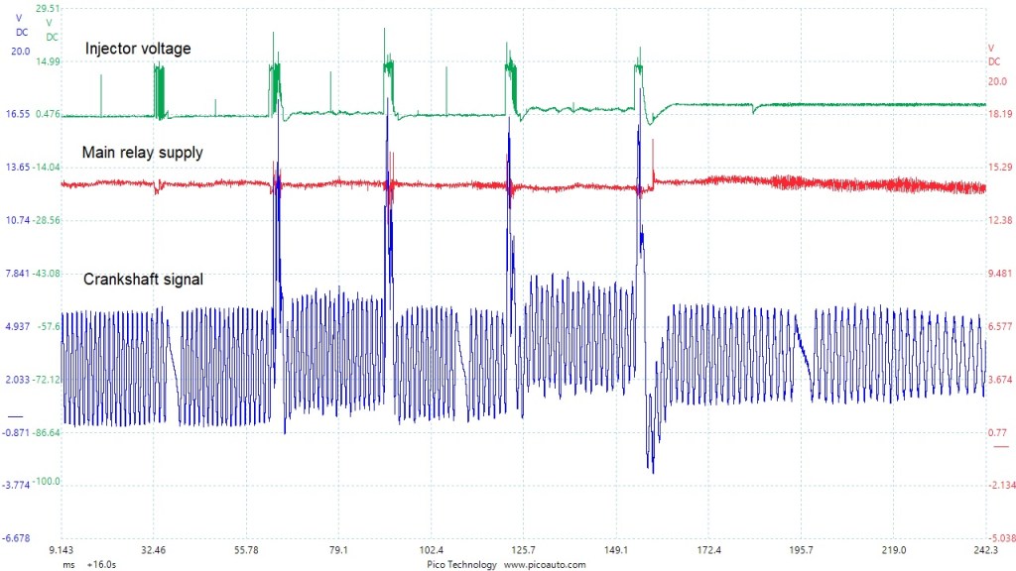1016x571 pixels.
Task: Click the 79.1 time axis value
Action: coord(338,550)
